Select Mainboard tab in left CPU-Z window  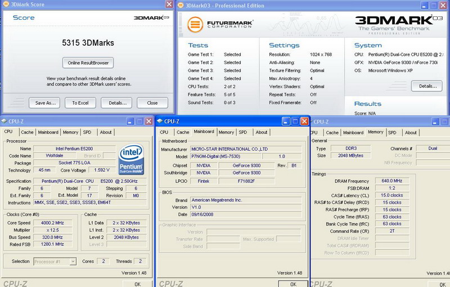pyautogui.click(x=48, y=132)
